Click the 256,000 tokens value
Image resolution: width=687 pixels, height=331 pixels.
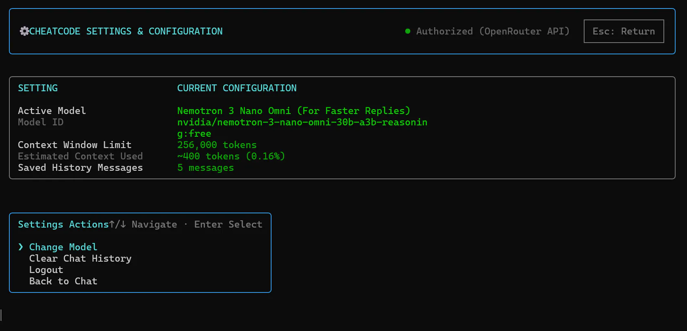coord(217,145)
